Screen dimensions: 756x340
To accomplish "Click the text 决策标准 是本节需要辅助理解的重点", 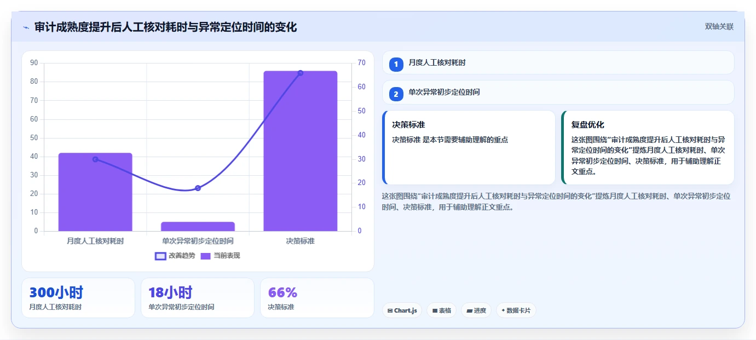I will point(450,140).
